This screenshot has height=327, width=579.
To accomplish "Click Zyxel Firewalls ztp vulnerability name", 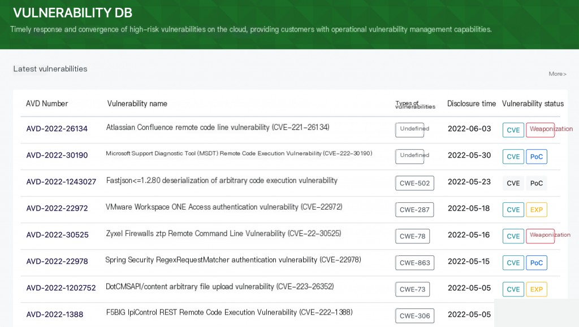I will pos(223,233).
